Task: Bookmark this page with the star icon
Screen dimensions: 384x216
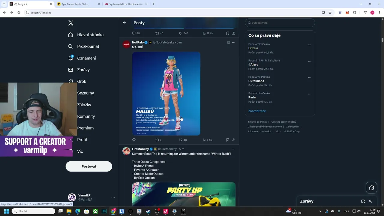Action: click(x=330, y=13)
